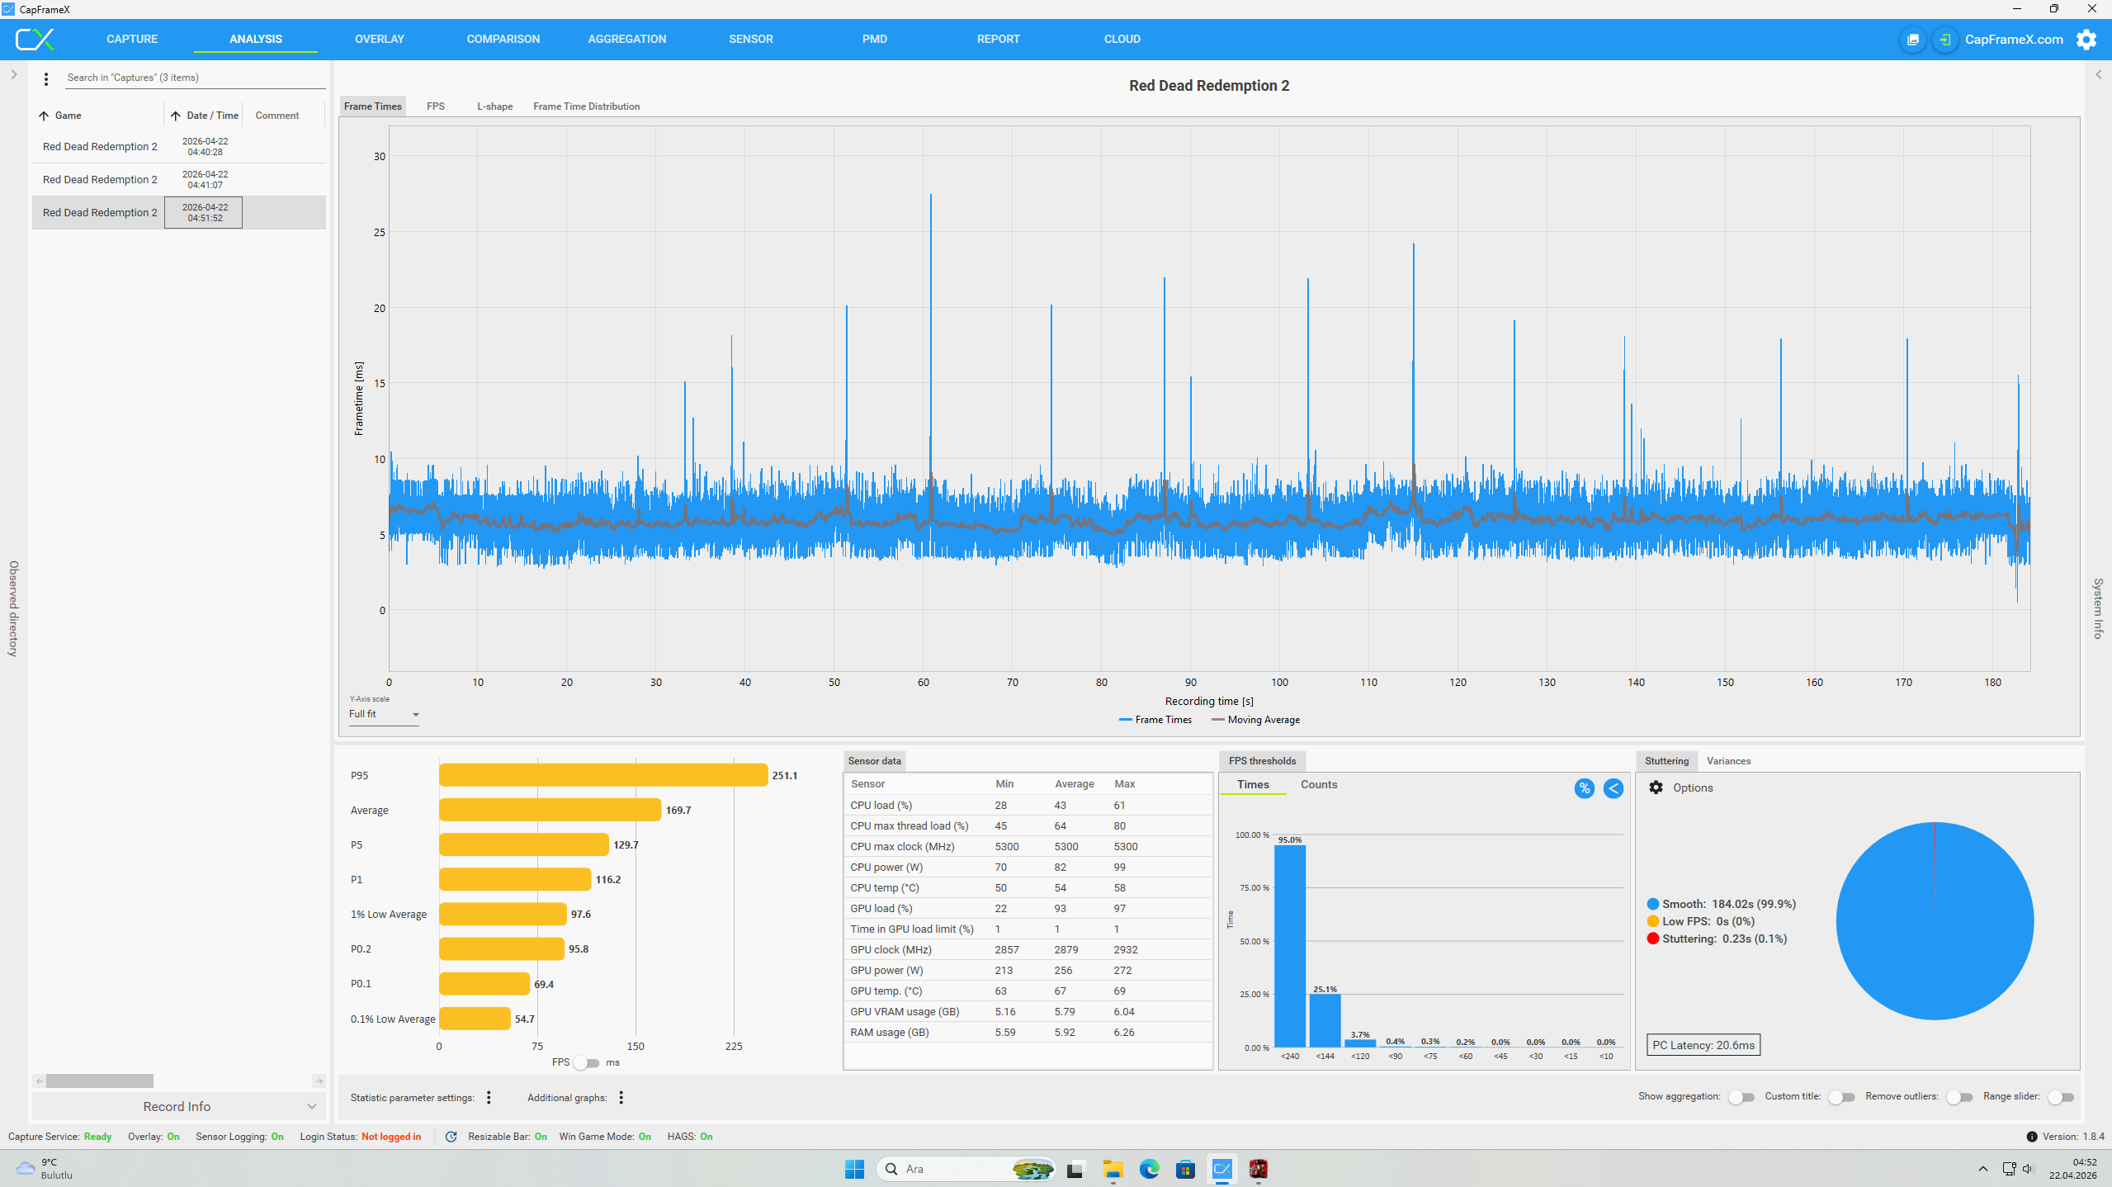Show the Frame Time Distribution tab

pyautogui.click(x=587, y=106)
